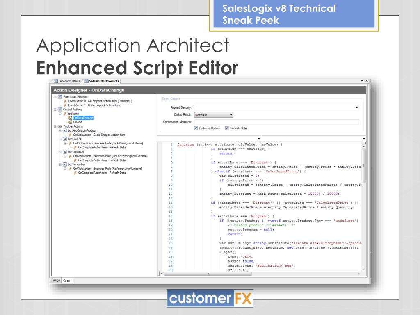
Task: Switch to the SalesOrderProducts tab
Action: [102, 81]
